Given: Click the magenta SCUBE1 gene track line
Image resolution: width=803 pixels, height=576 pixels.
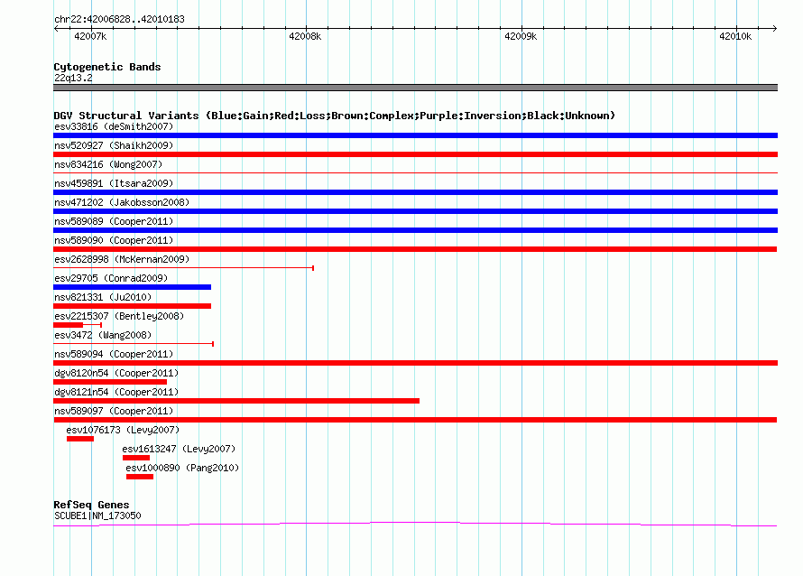Looking at the screenshot, I should click(415, 524).
